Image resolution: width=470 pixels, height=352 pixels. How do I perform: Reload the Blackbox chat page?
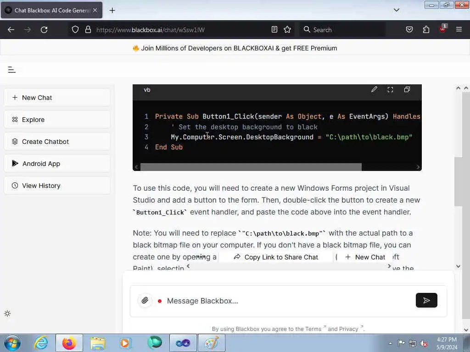point(44,30)
